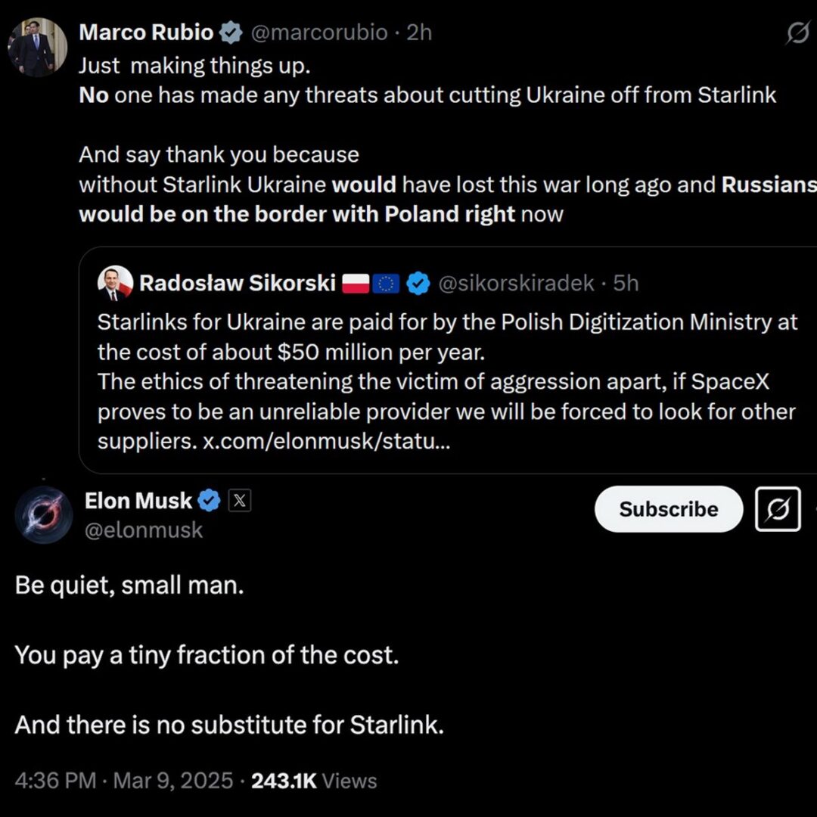
Task: Open the @marcorubio handle link
Action: 318,33
